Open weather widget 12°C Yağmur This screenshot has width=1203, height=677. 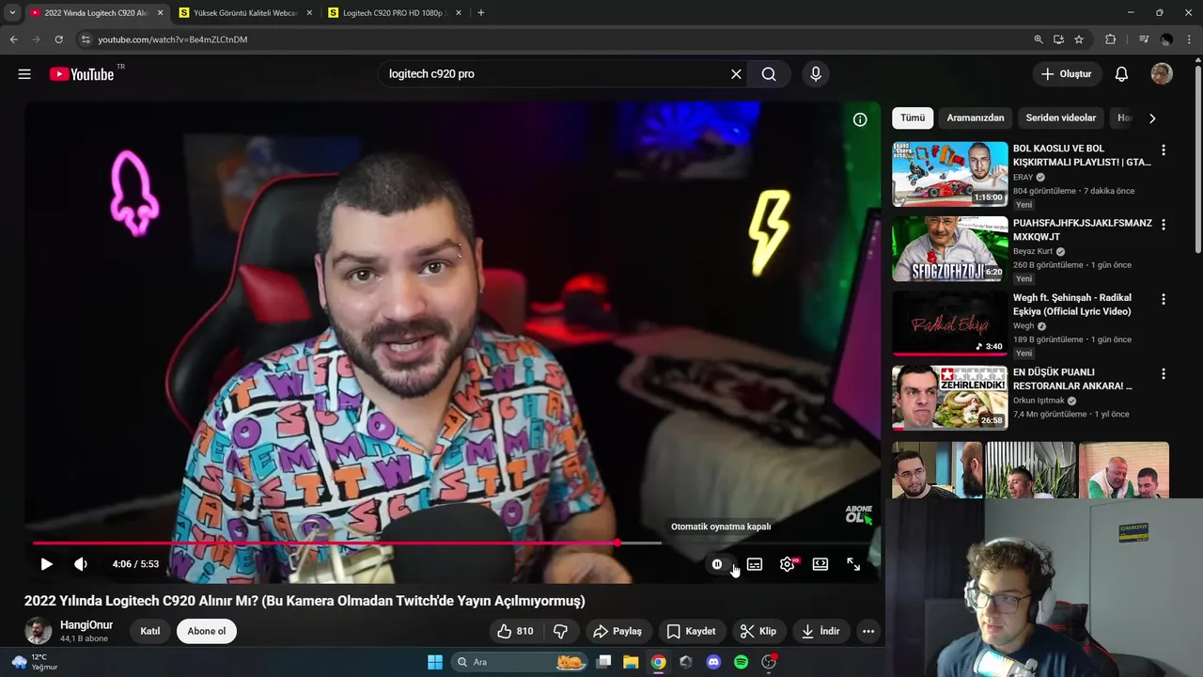36,662
